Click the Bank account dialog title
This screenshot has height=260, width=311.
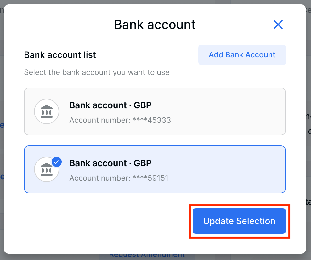(x=155, y=25)
